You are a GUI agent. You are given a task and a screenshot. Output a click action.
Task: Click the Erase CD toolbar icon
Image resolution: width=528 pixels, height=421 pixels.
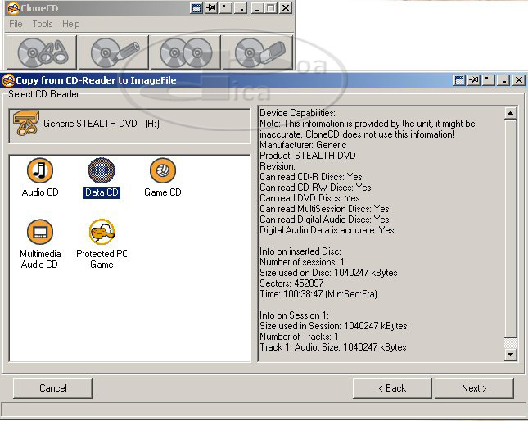pyautogui.click(x=258, y=52)
